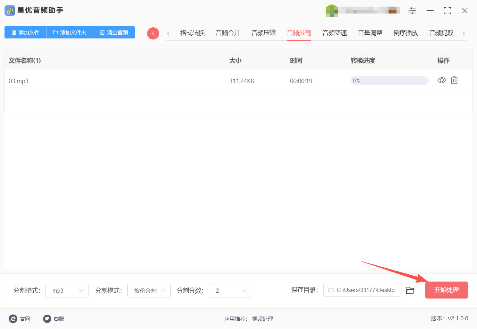Viewport: 477px width, 329px height.
Task: Click the red left-arrow circle toggle
Action: [153, 33]
